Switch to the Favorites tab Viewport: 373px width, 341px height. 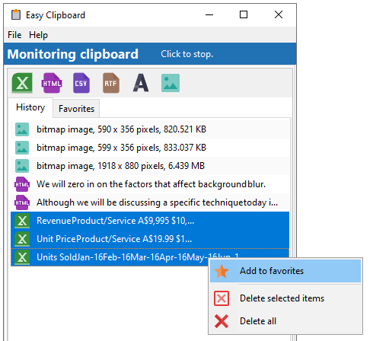[x=76, y=109]
